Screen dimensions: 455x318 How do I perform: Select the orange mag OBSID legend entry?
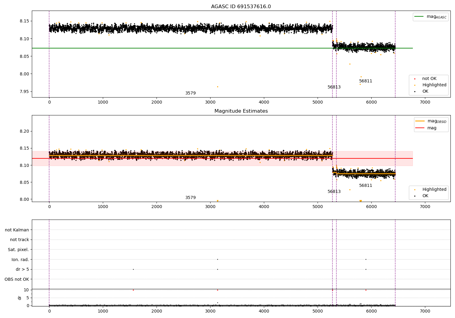(x=431, y=121)
